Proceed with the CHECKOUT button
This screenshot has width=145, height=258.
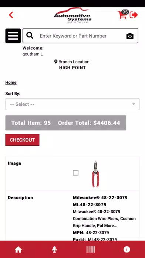click(22, 140)
